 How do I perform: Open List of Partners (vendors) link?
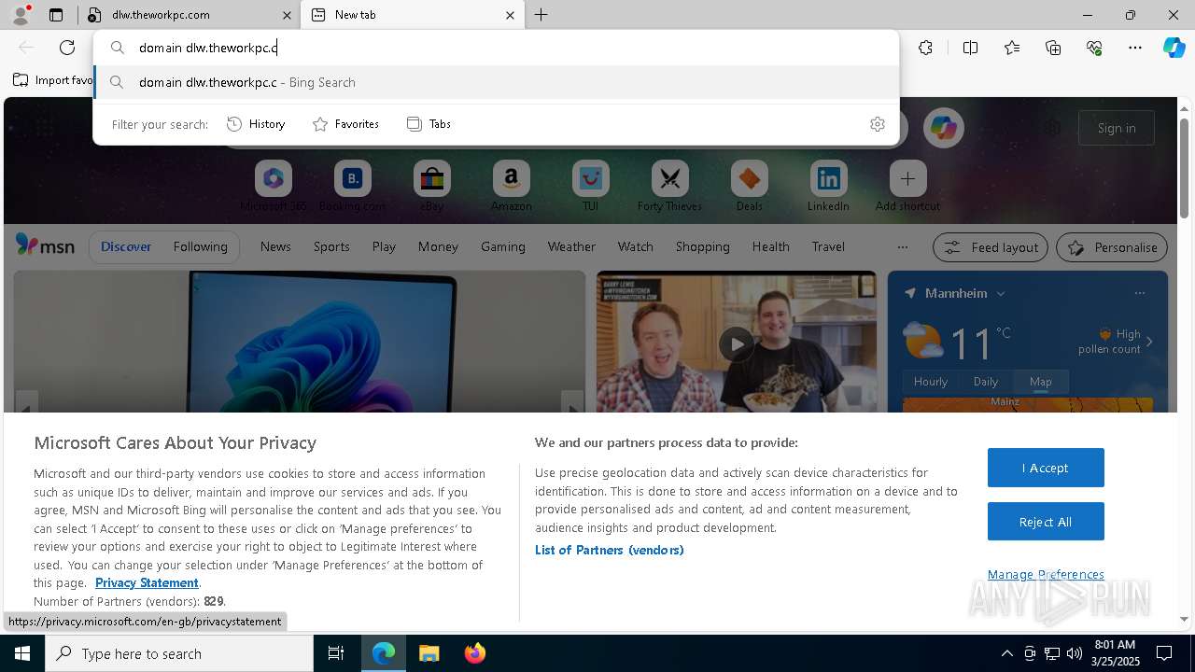[x=610, y=550]
